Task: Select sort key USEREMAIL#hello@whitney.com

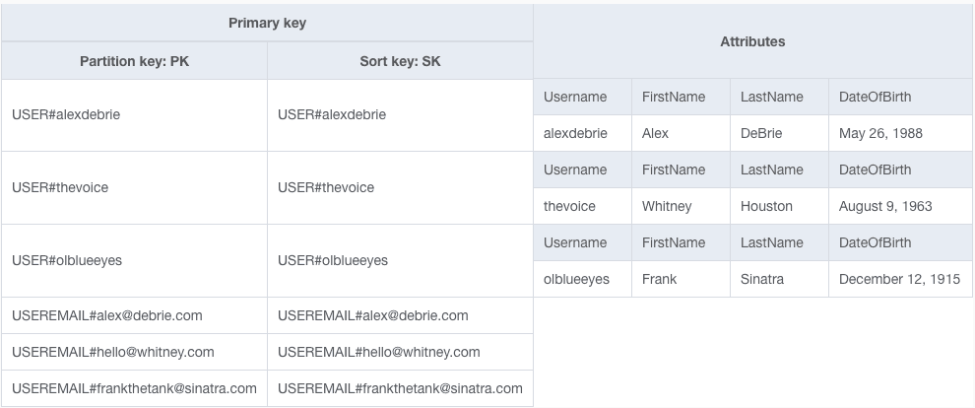Action: (379, 352)
